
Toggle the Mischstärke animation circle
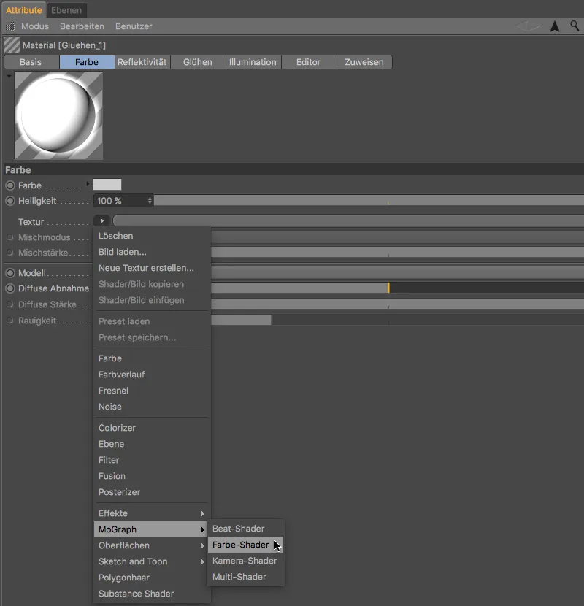click(10, 253)
